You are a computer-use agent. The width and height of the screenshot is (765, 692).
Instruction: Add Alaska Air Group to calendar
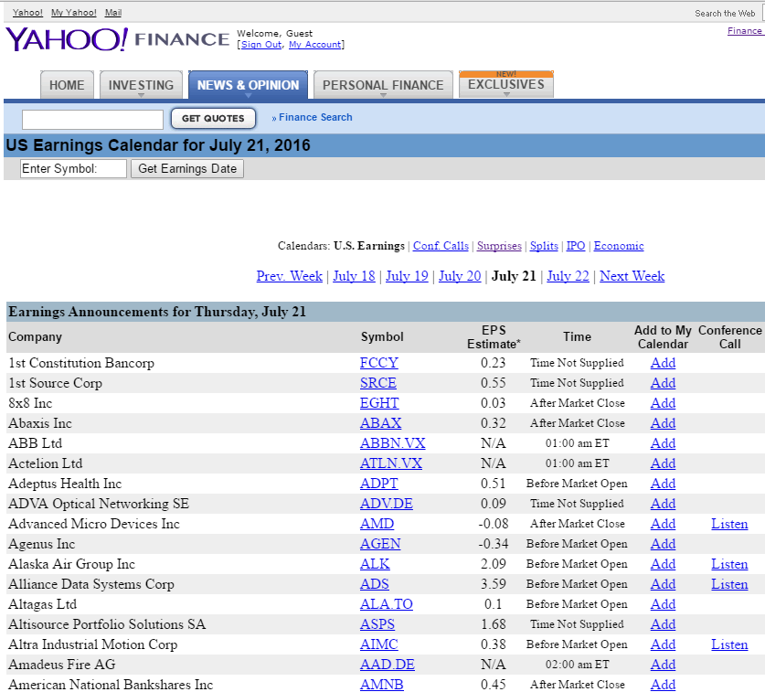coord(663,564)
